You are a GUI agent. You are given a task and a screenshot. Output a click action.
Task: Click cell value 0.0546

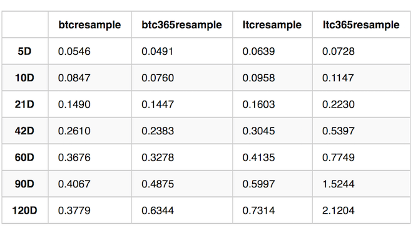[x=74, y=51]
